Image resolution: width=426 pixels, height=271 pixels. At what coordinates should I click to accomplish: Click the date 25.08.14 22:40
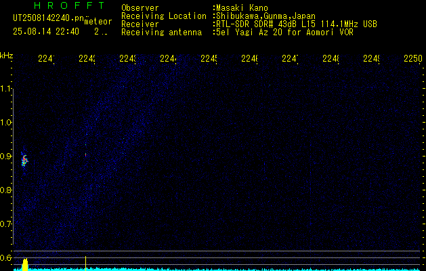click(46, 32)
